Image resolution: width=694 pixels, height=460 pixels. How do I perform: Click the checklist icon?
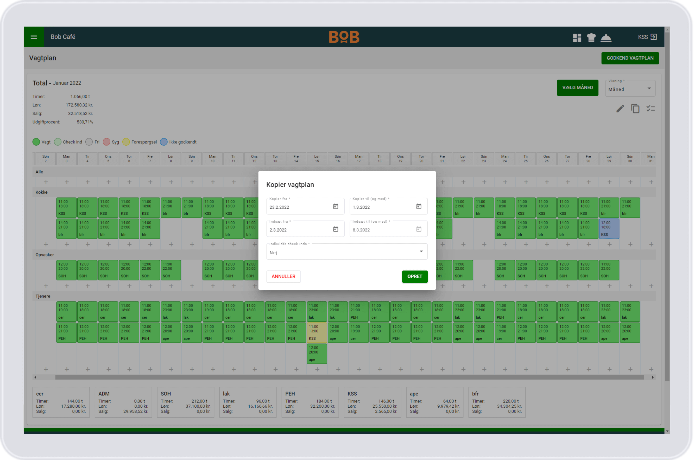[x=650, y=109]
